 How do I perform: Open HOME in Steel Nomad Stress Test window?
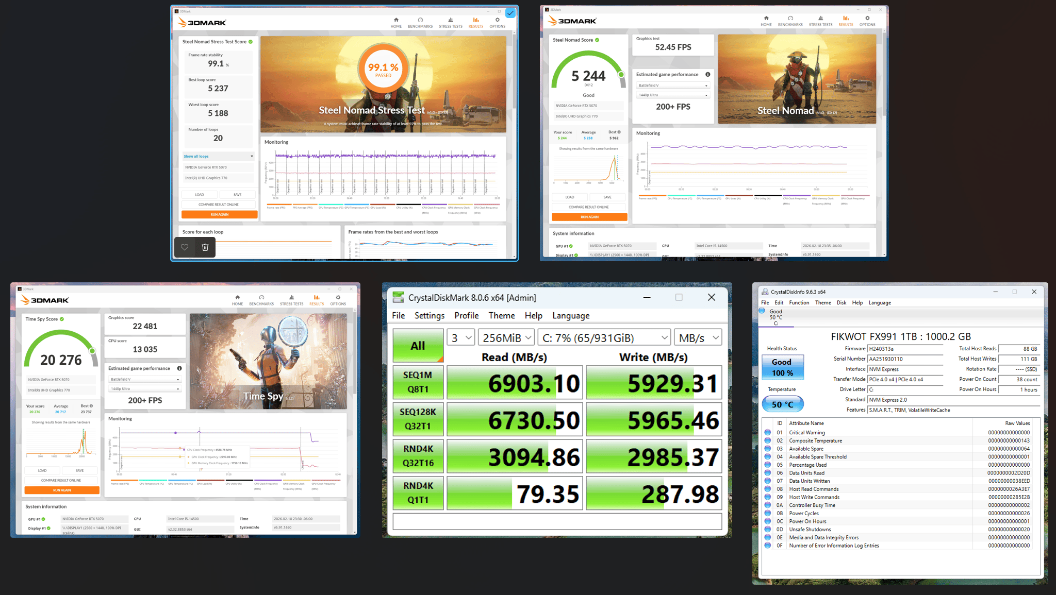(396, 23)
